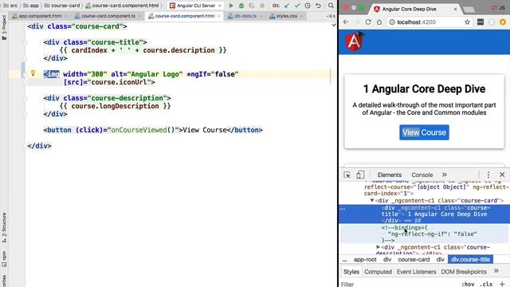The height and width of the screenshot is (287, 510).
Task: Click the orange extension icon in Chrome toolbar
Action: click(x=503, y=22)
